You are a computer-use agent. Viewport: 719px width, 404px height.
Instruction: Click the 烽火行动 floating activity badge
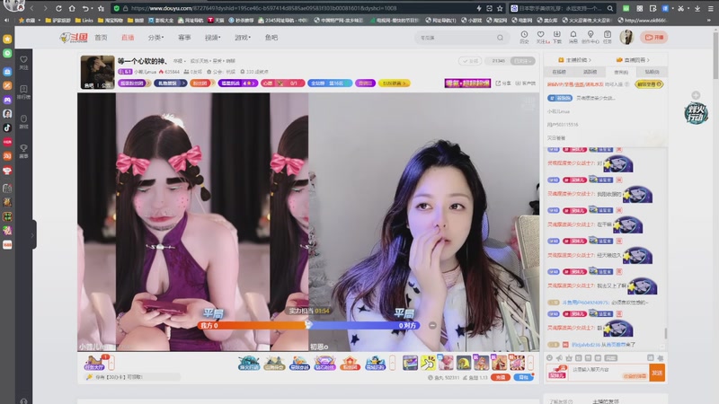click(x=696, y=113)
